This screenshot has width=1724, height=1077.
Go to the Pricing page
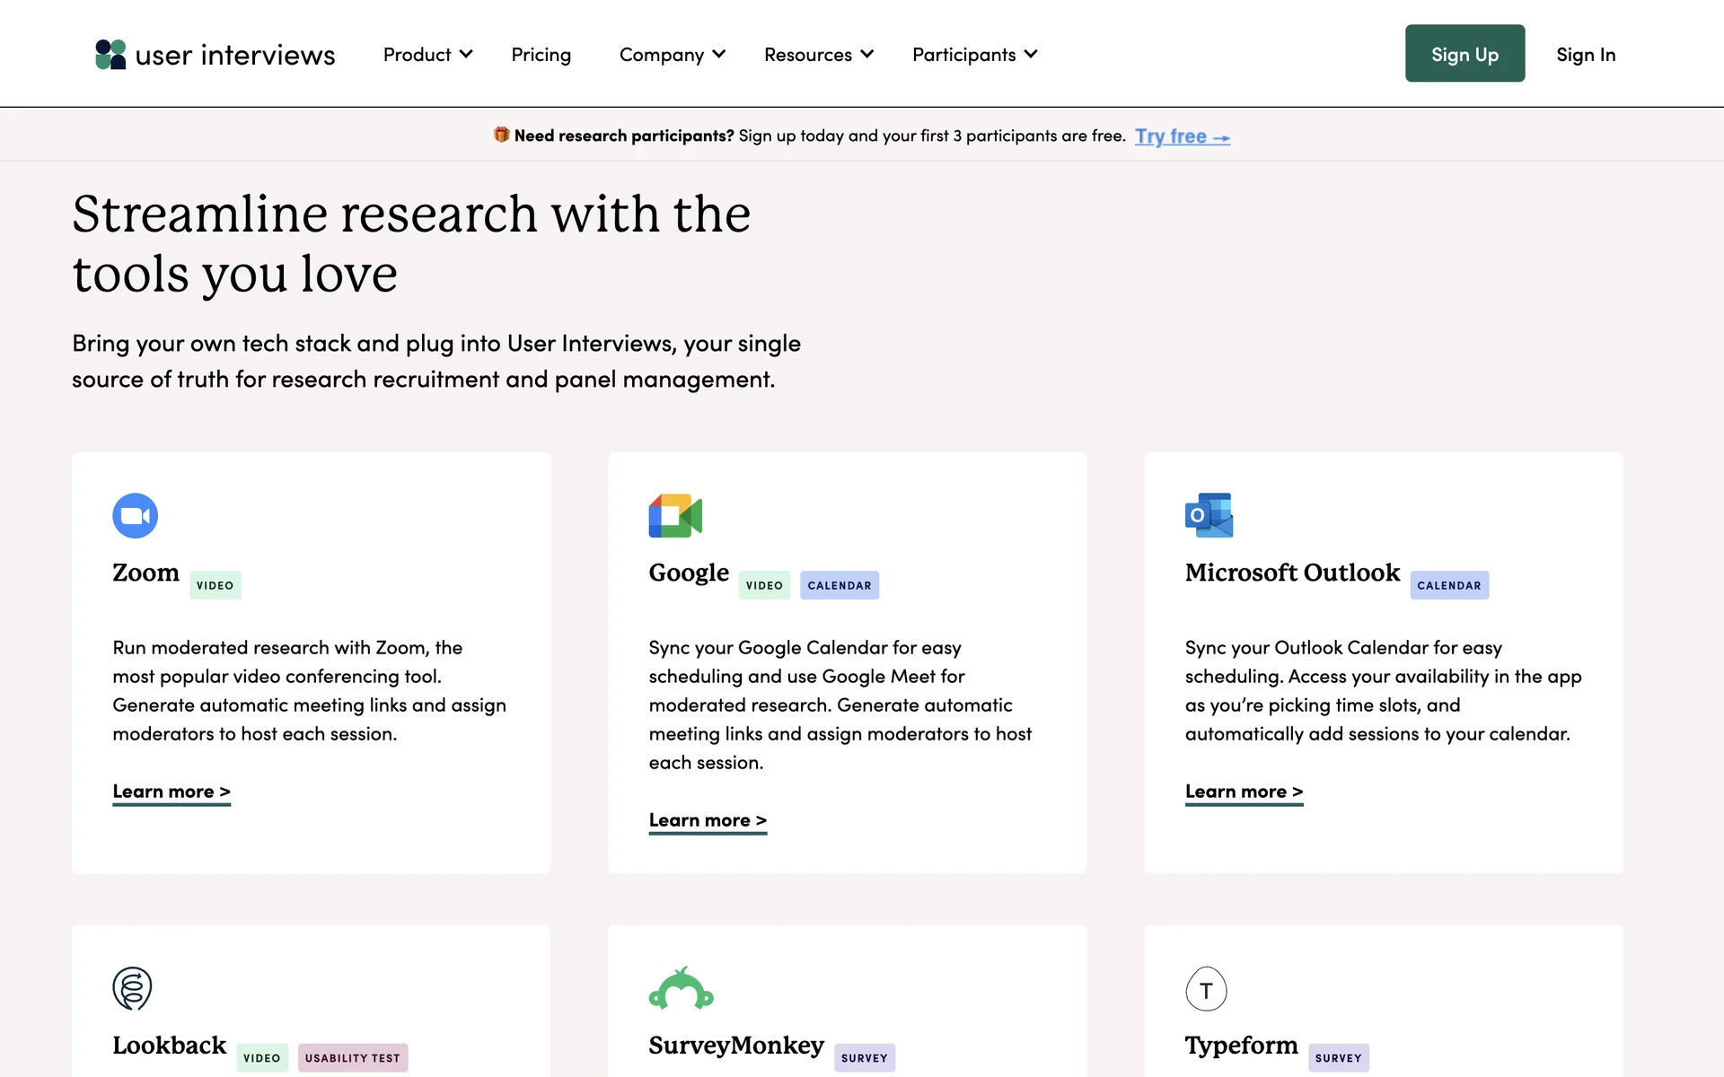tap(541, 55)
